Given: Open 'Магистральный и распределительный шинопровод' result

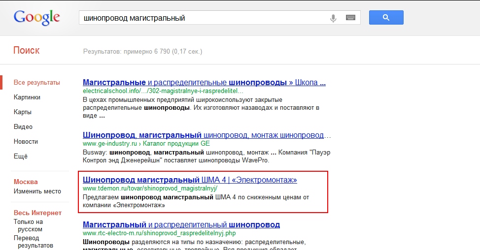Looking at the screenshot, I should (181, 224).
